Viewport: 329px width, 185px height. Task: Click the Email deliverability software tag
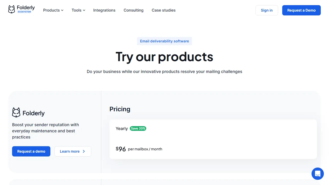tap(164, 41)
